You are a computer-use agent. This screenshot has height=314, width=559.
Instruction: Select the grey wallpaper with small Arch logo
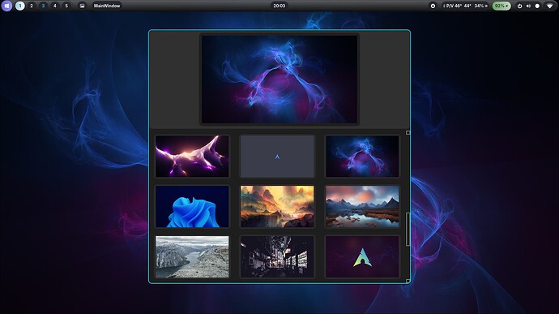coord(277,156)
